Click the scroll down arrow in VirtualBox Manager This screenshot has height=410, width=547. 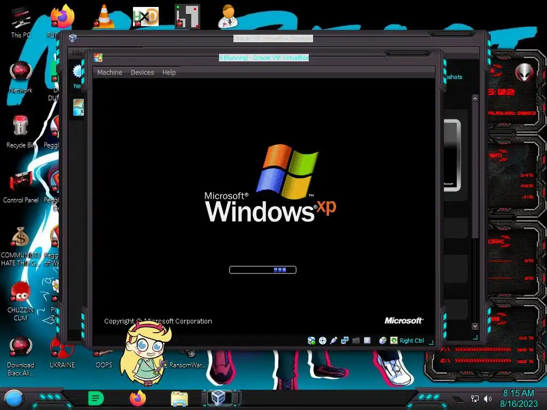click(475, 326)
